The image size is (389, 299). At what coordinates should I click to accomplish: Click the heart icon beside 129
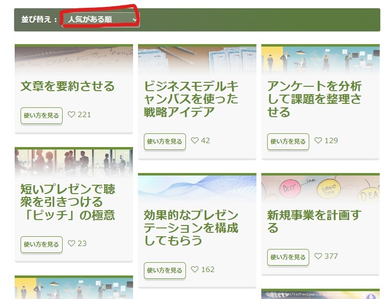[x=318, y=140]
